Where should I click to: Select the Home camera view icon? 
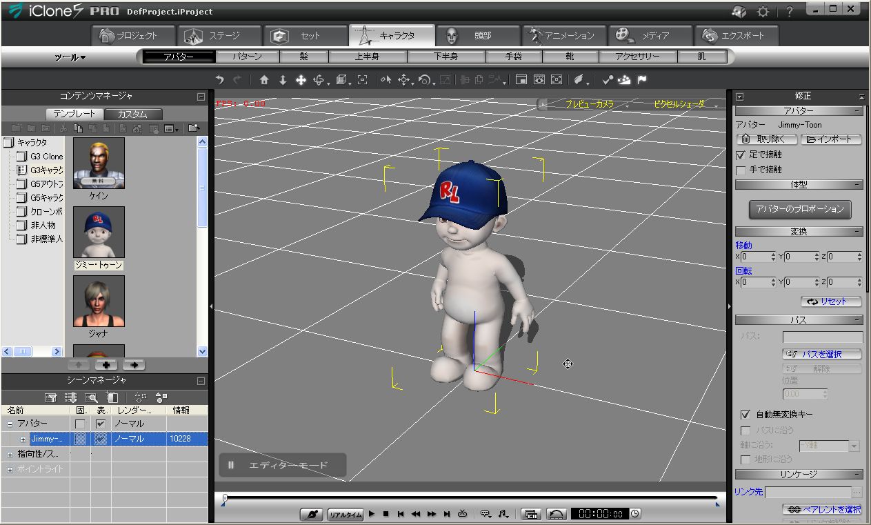[x=264, y=80]
